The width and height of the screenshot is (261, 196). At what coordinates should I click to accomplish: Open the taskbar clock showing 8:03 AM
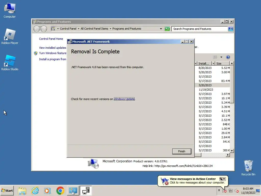click(248, 190)
